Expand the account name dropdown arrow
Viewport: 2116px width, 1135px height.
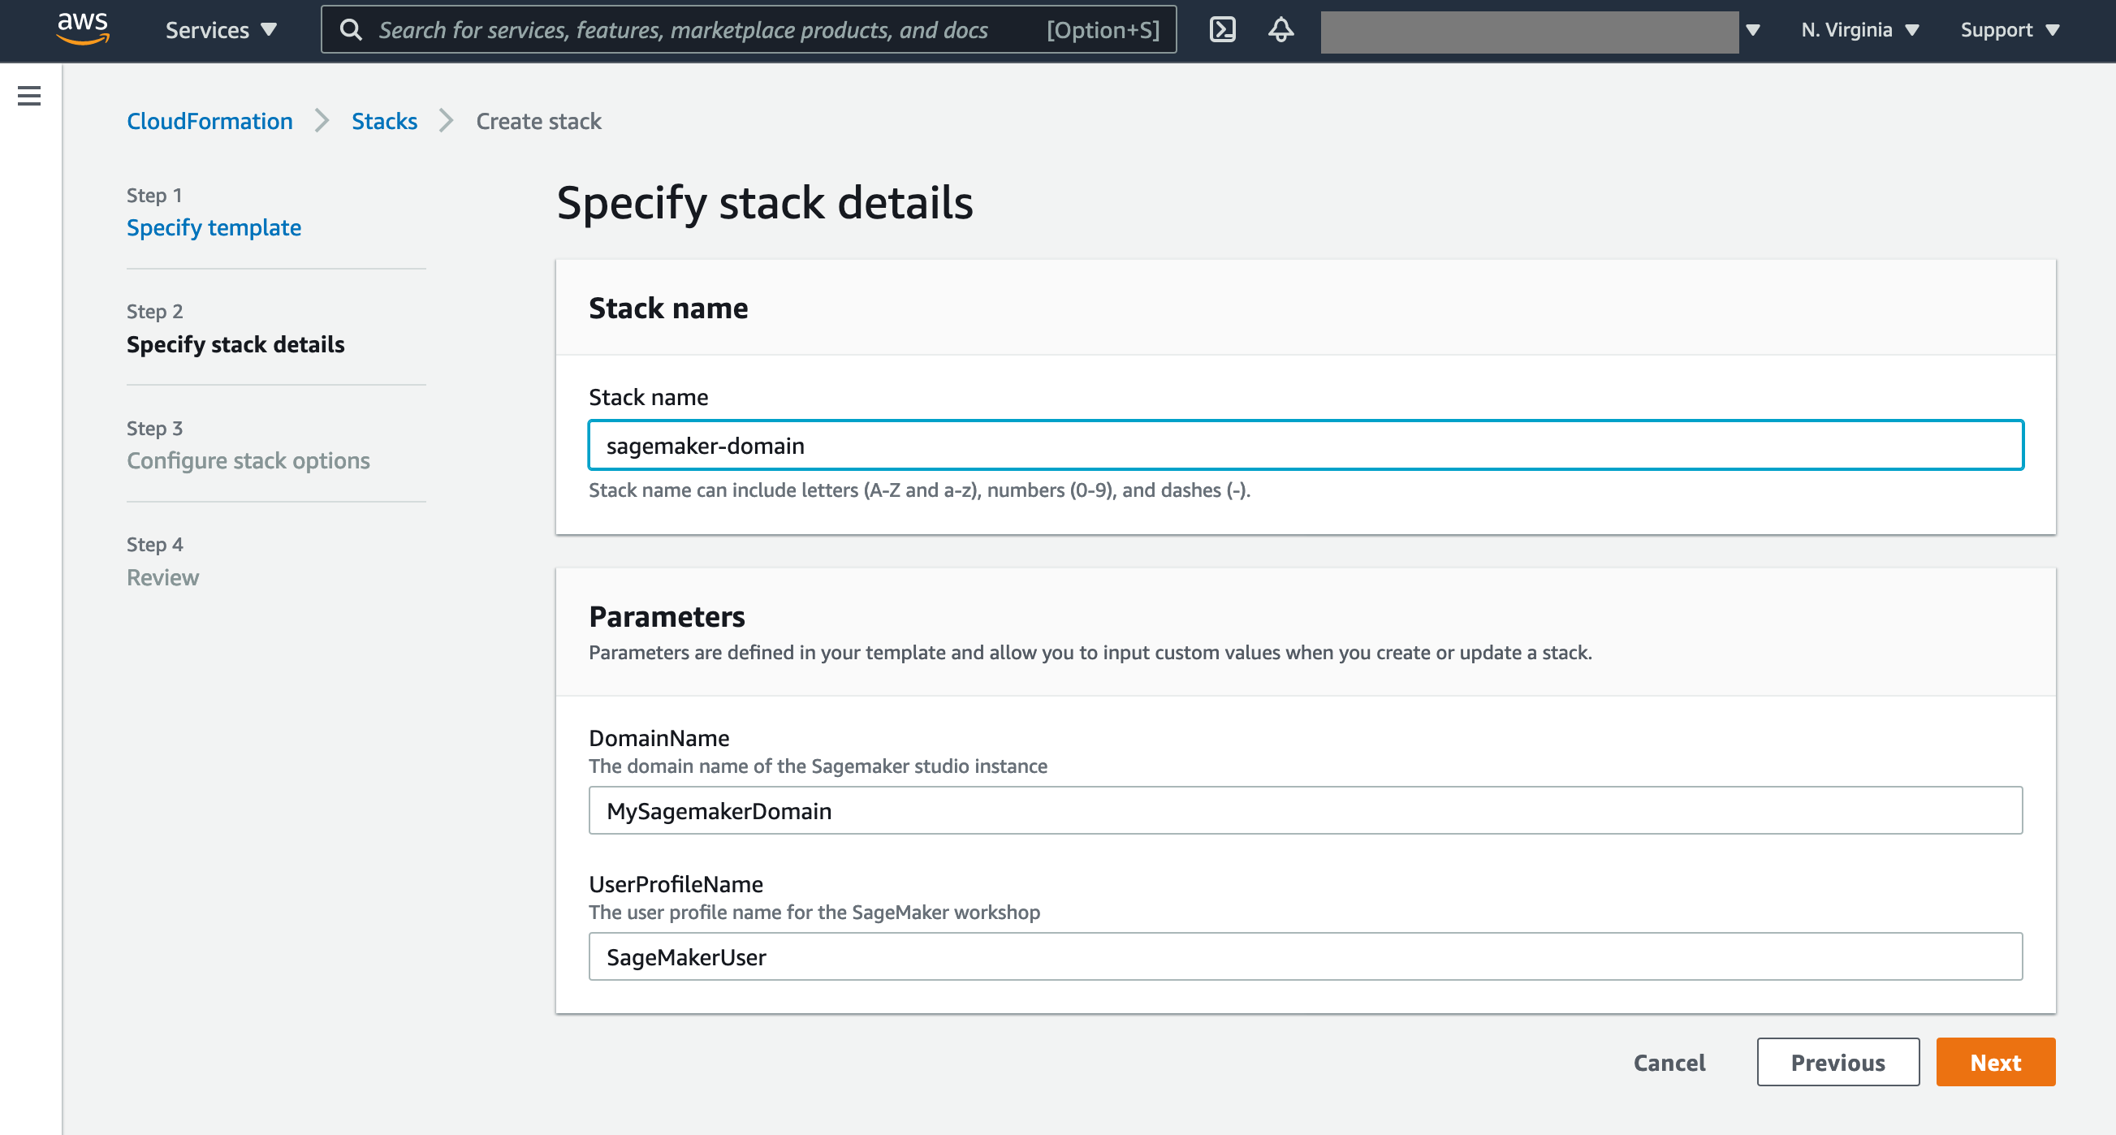1753,30
